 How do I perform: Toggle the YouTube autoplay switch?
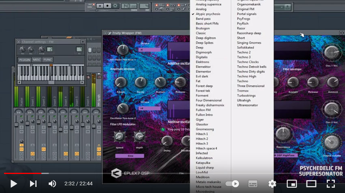coord(232,184)
